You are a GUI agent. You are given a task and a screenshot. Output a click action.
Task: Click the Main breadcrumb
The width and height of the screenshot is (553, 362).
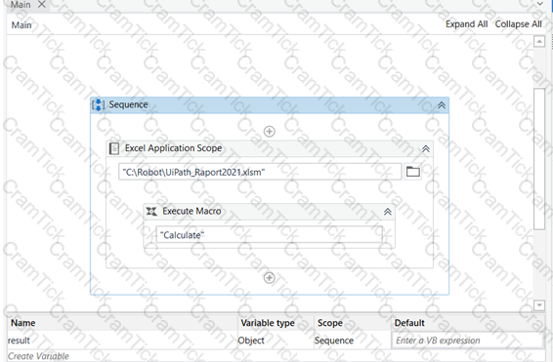coord(21,25)
